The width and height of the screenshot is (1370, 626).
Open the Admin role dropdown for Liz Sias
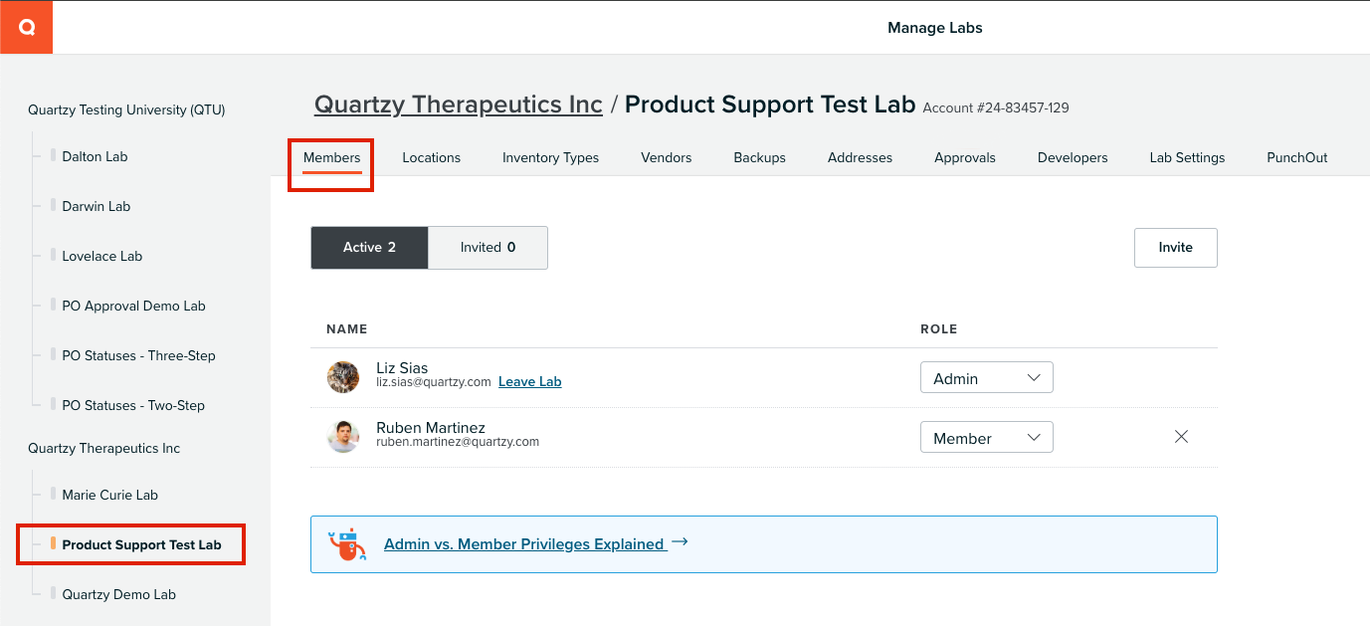click(x=986, y=378)
